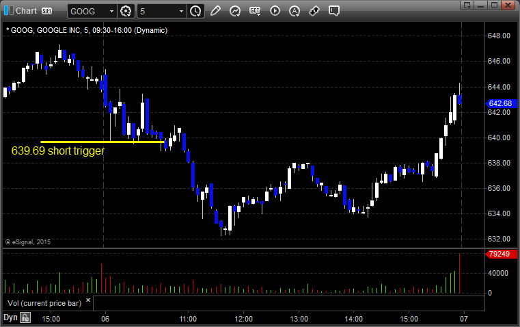
Task: Close the Vol study panel
Action: tap(87, 300)
